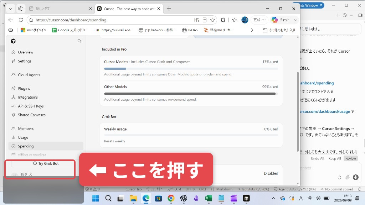The image size is (365, 205).
Task: Click Keep All in Cursor window
Action: pos(334,158)
